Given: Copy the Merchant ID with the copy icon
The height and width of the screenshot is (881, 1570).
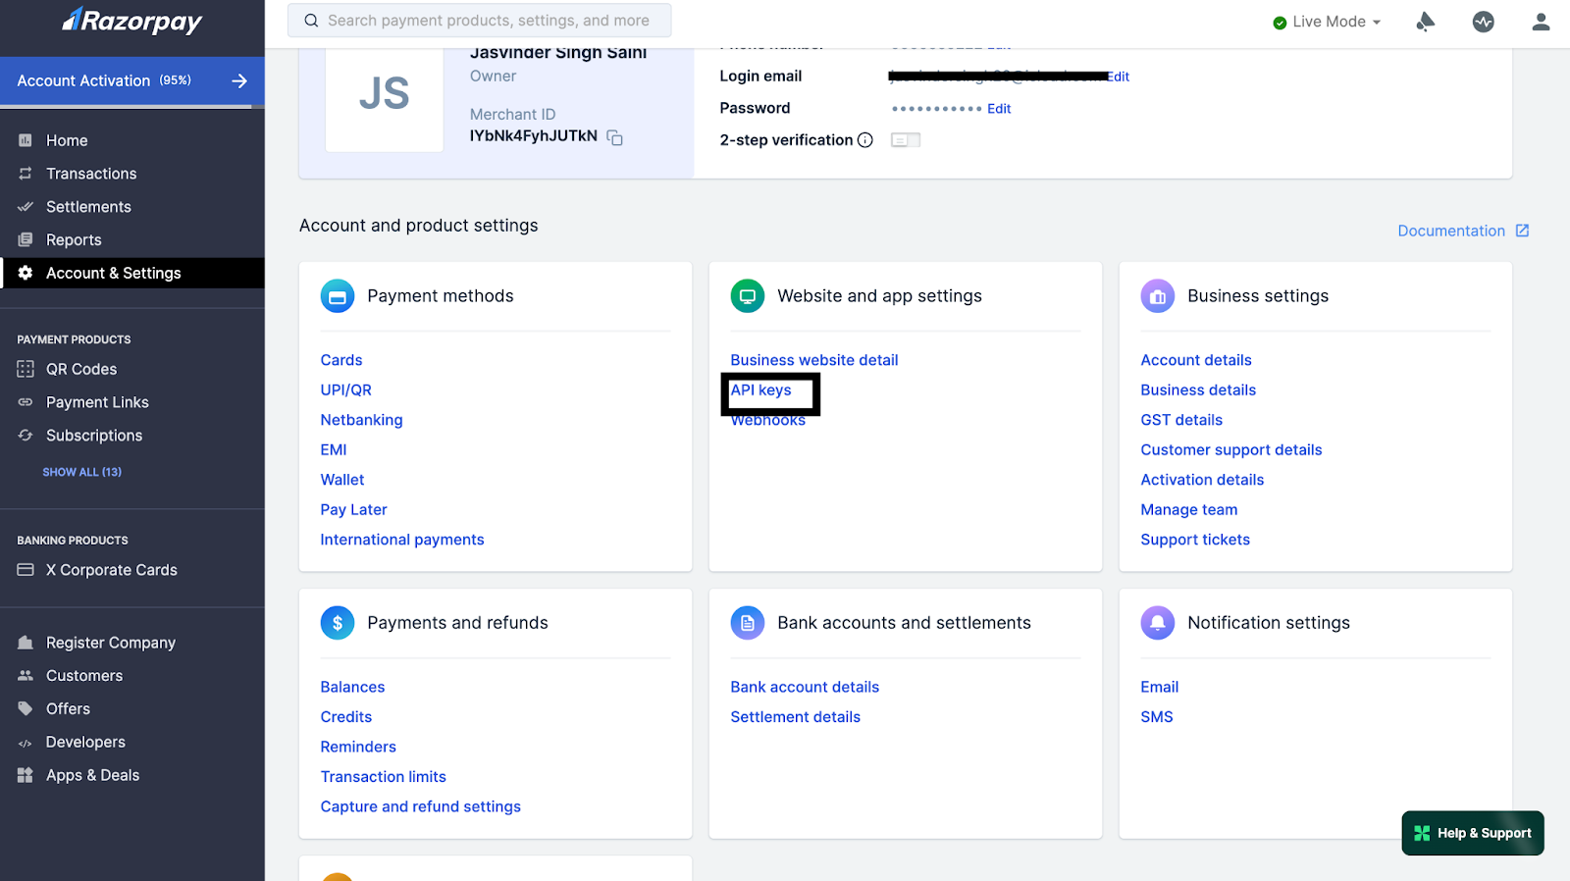Looking at the screenshot, I should pyautogui.click(x=615, y=137).
